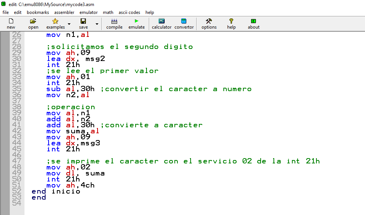This screenshot has height=215, width=365.
Task: Click the 'lea dx,msg3' line
Action: (73, 143)
